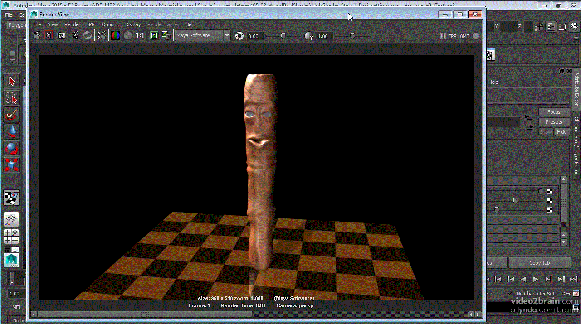
Task: Click the go to input connection icon
Action: point(528,117)
